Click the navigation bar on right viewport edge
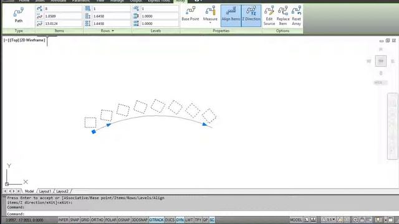The height and width of the screenshot is (224, 399). [393, 126]
